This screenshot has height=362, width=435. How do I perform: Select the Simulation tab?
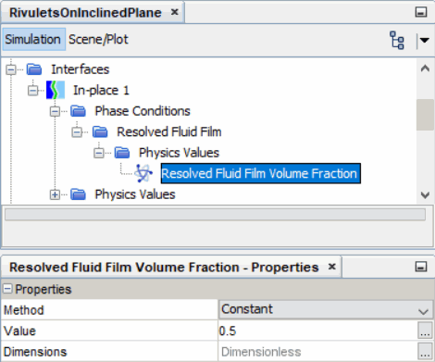tap(32, 40)
